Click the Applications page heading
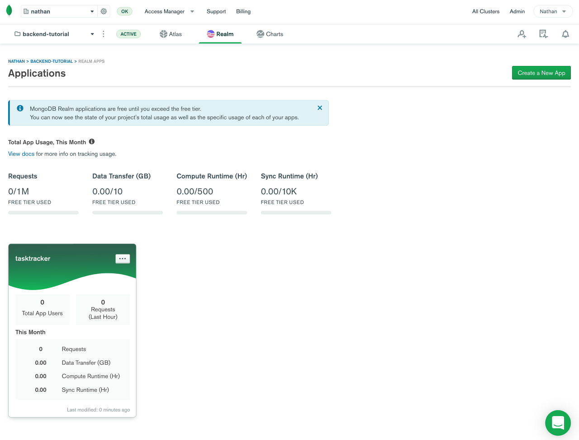The image size is (579, 440). point(37,73)
